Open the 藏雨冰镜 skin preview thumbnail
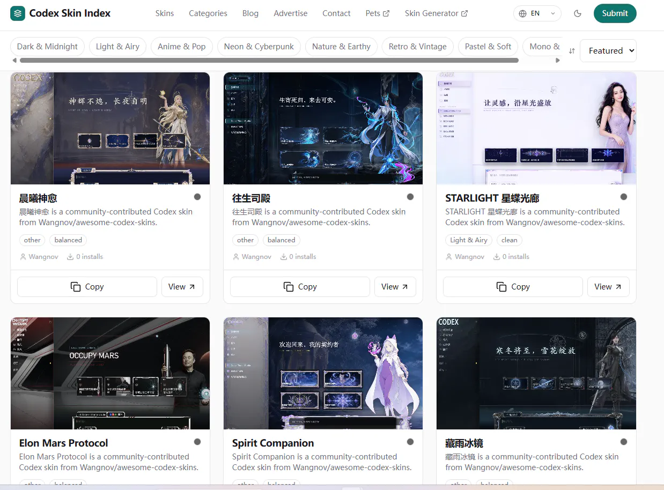664x490 pixels. pyautogui.click(x=536, y=373)
